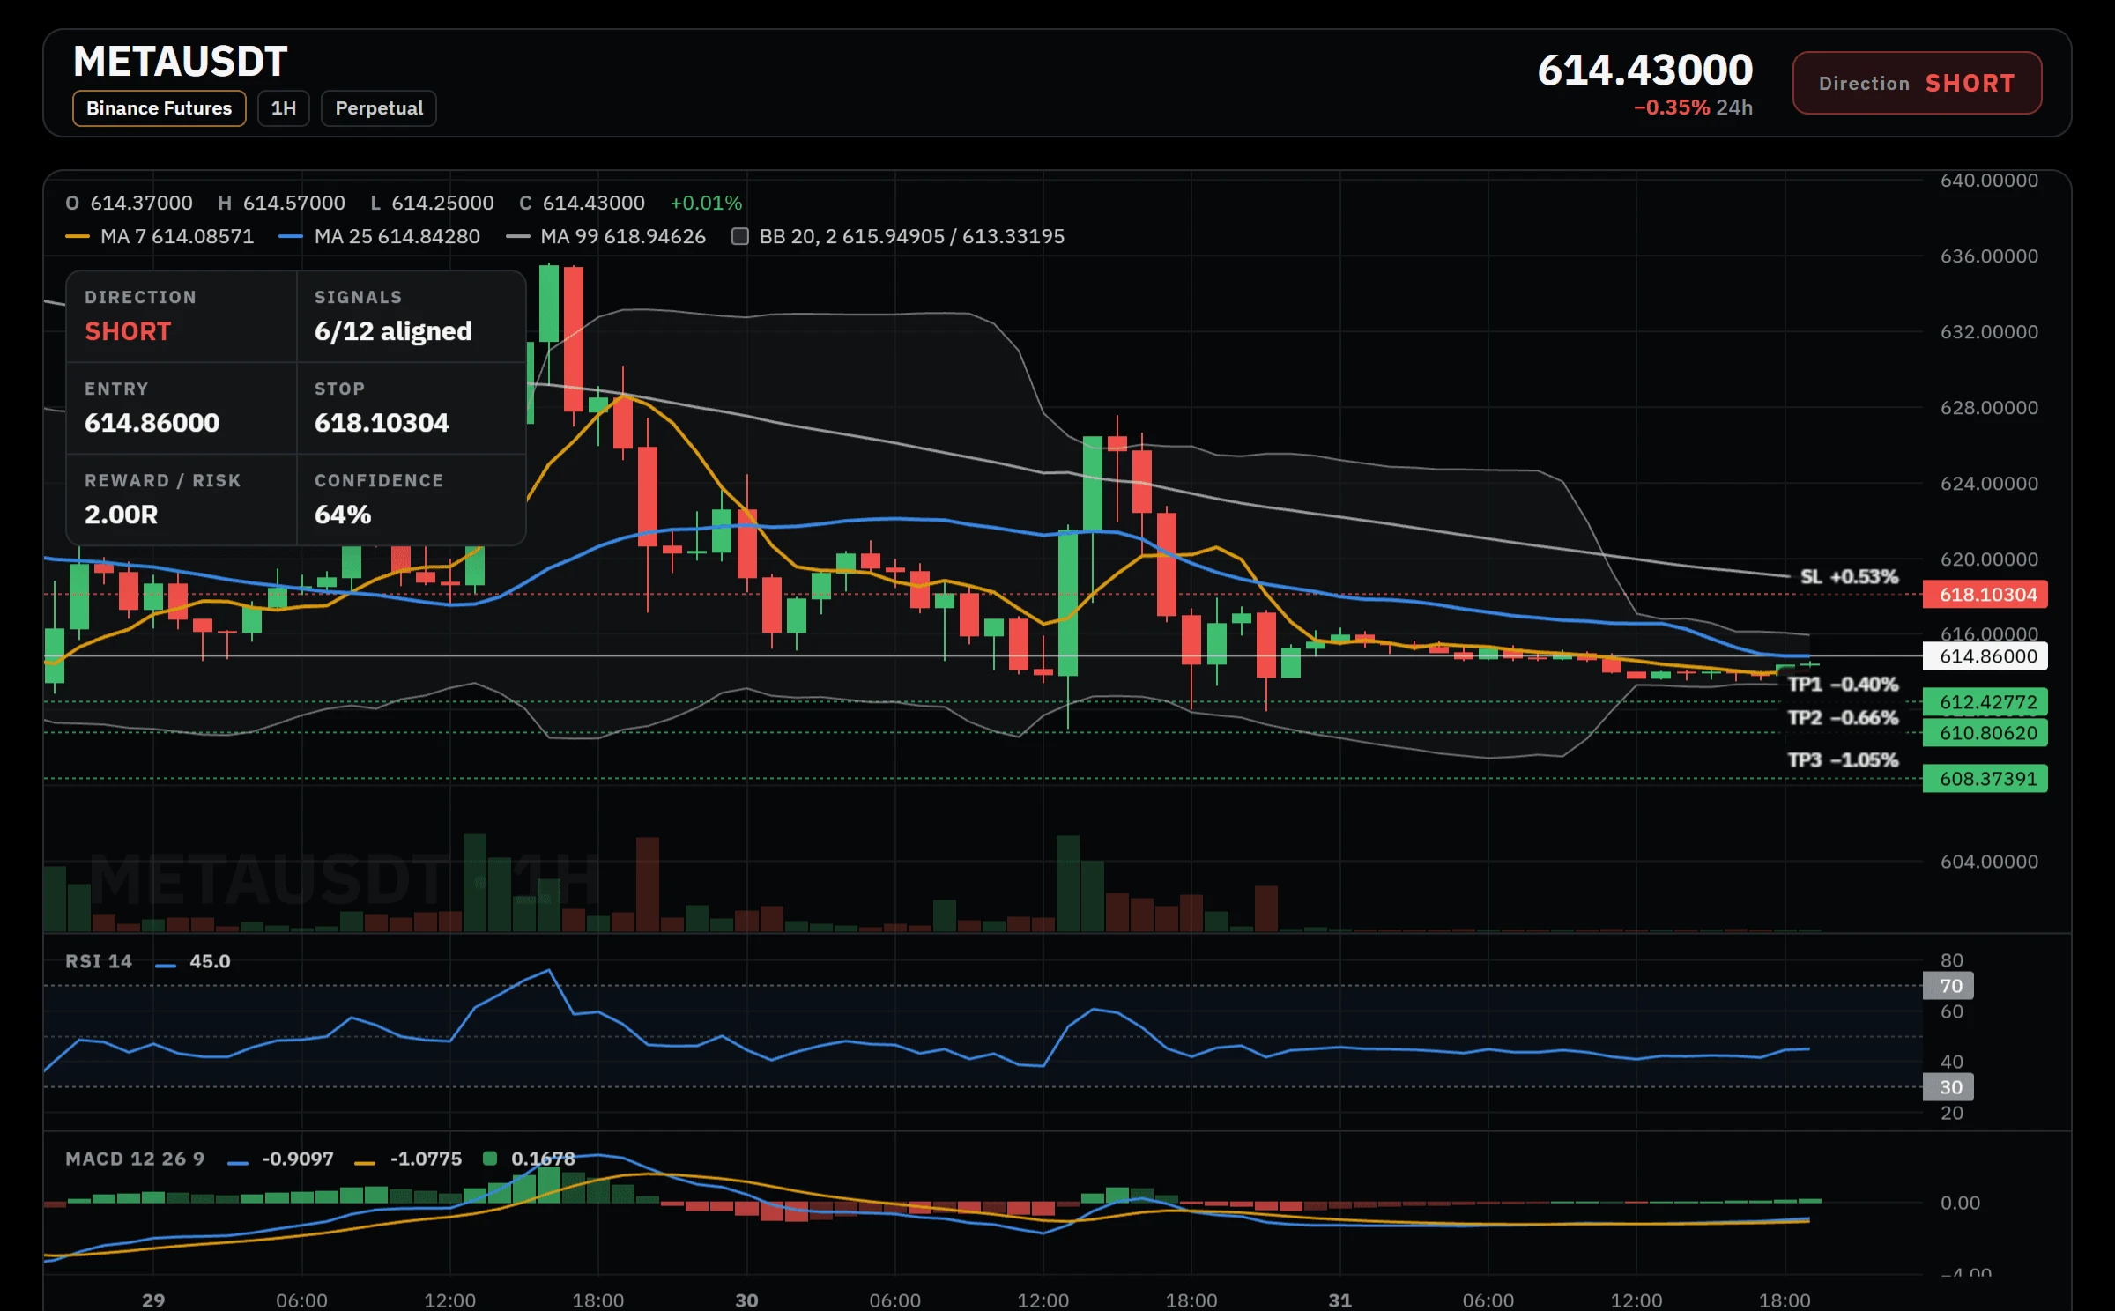This screenshot has height=1311, width=2115.
Task: Click the date label 30 on time axis
Action: [x=746, y=1300]
